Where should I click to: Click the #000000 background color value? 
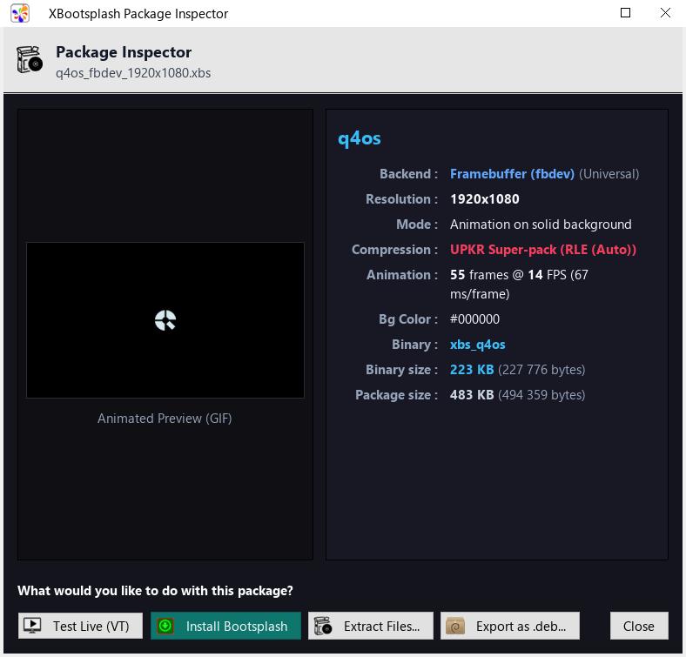(474, 318)
